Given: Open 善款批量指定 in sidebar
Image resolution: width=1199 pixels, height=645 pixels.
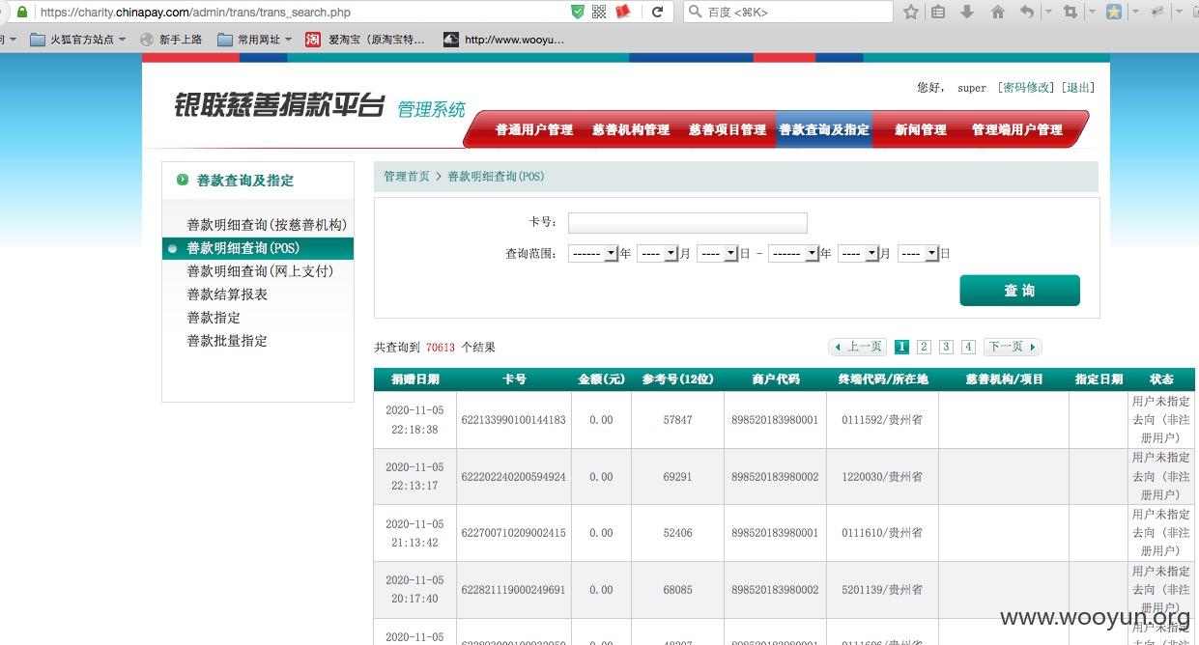Looking at the screenshot, I should coord(227,341).
